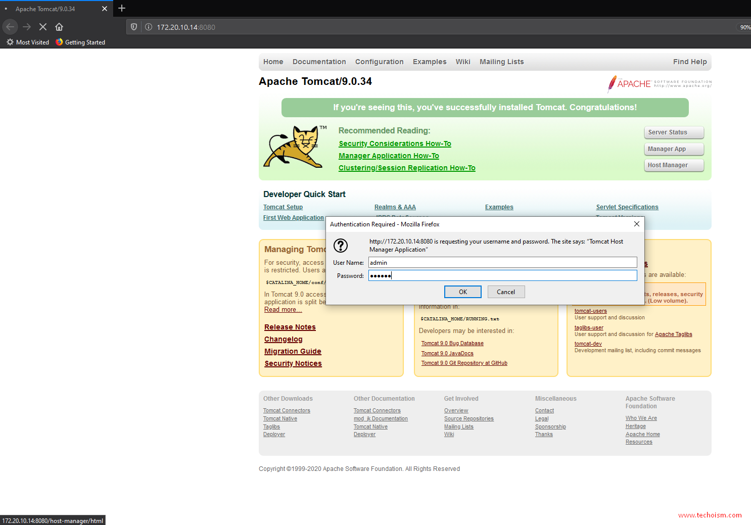The image size is (751, 525).
Task: Open the Who We Are link
Action: pyautogui.click(x=641, y=418)
